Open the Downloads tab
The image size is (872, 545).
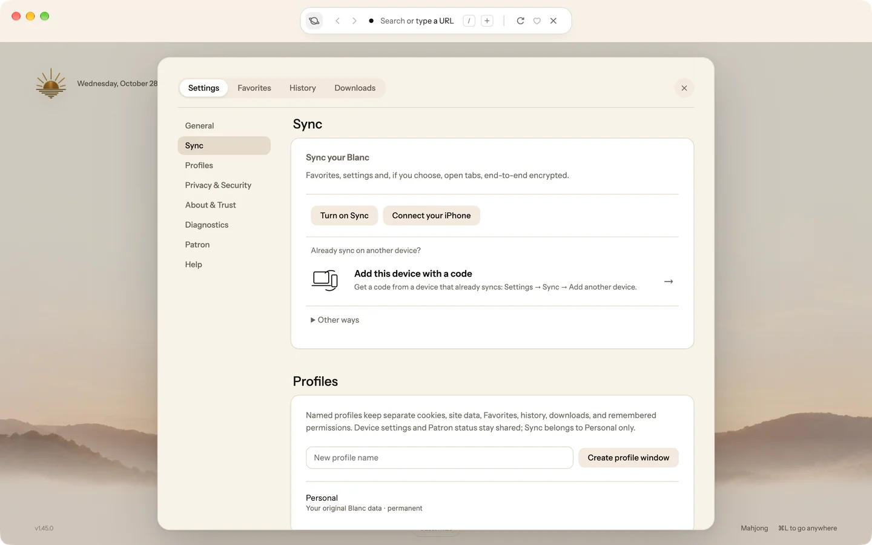click(x=355, y=88)
